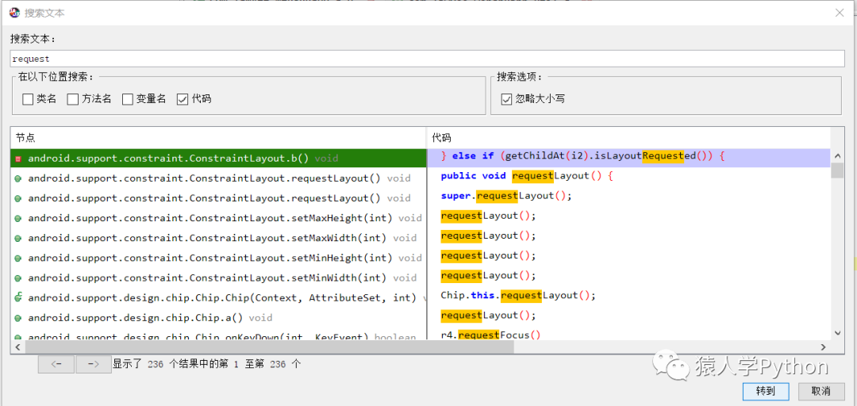Image resolution: width=857 pixels, height=406 pixels.
Task: Click the search text field containing request
Action: (x=428, y=59)
